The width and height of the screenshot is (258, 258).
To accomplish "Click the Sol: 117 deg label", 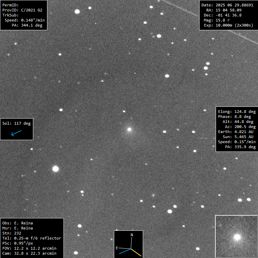I will tap(16, 123).
